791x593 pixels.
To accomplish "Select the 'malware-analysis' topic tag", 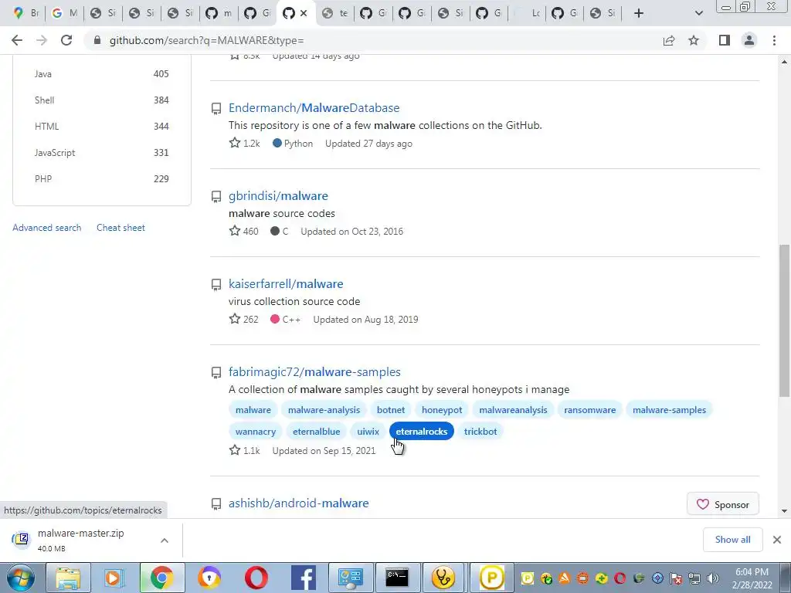I will (324, 410).
